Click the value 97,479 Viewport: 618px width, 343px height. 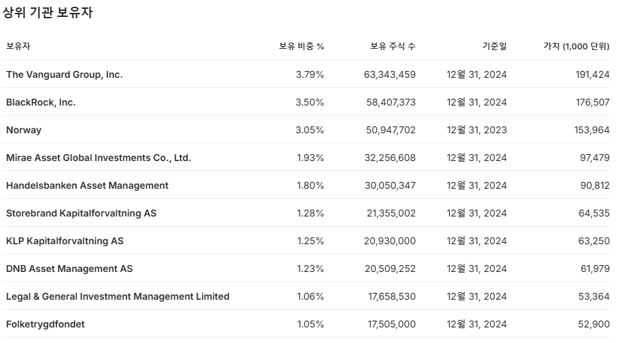click(x=595, y=158)
